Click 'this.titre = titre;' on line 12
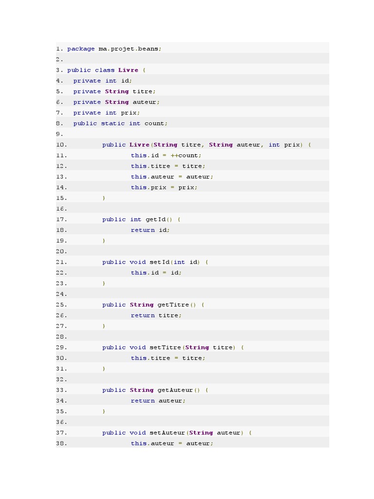This screenshot has width=374, height=499. (x=168, y=166)
